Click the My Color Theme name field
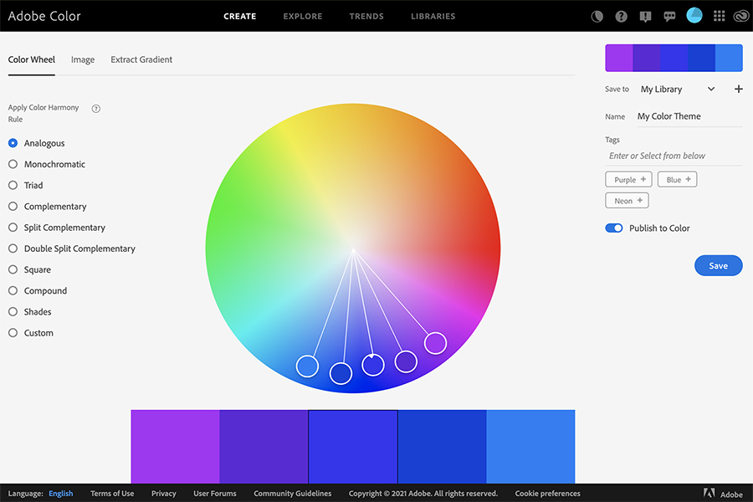 (x=689, y=117)
